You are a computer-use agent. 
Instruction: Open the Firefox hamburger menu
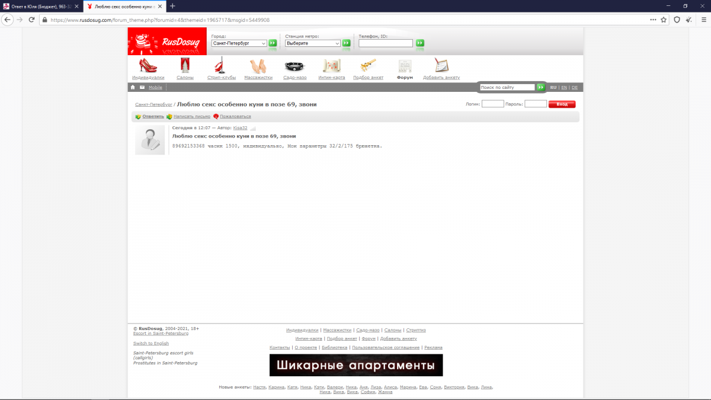[703, 20]
